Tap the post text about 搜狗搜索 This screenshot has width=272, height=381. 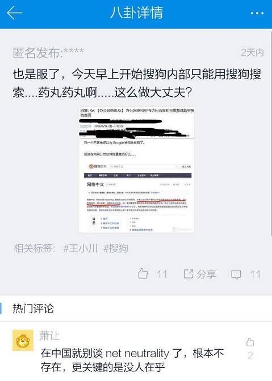(x=137, y=83)
